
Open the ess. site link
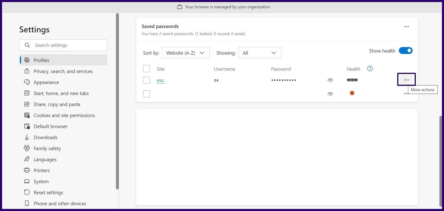point(160,80)
